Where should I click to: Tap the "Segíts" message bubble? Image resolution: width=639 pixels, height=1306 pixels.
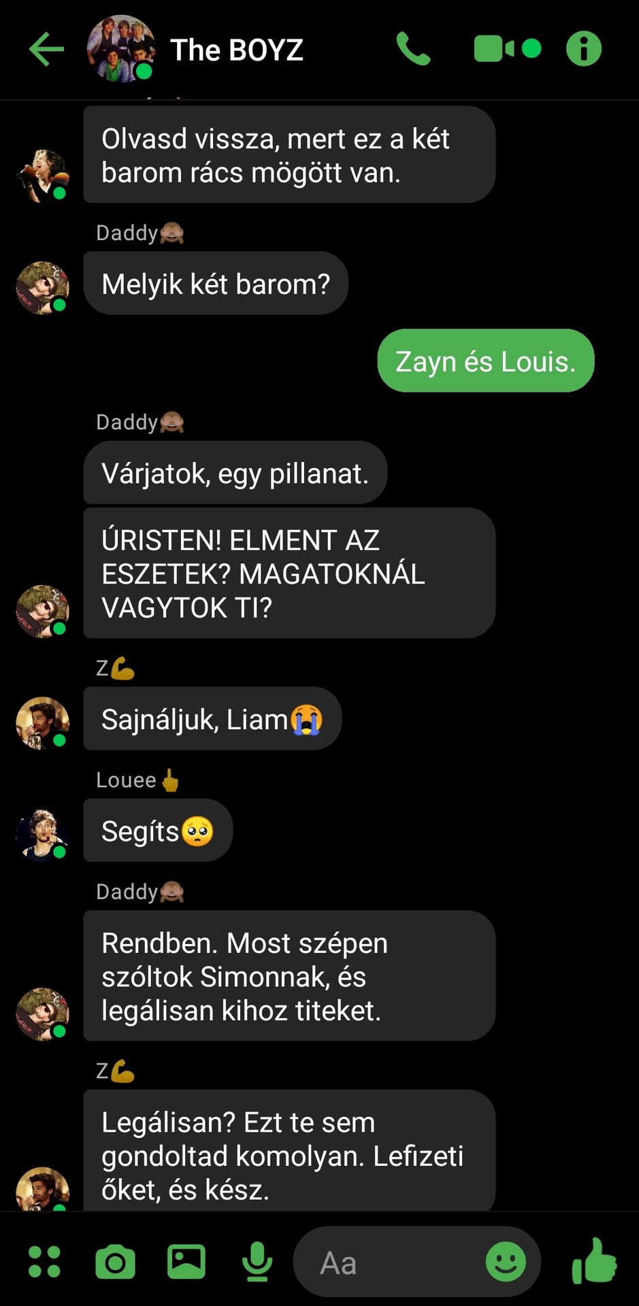(158, 830)
